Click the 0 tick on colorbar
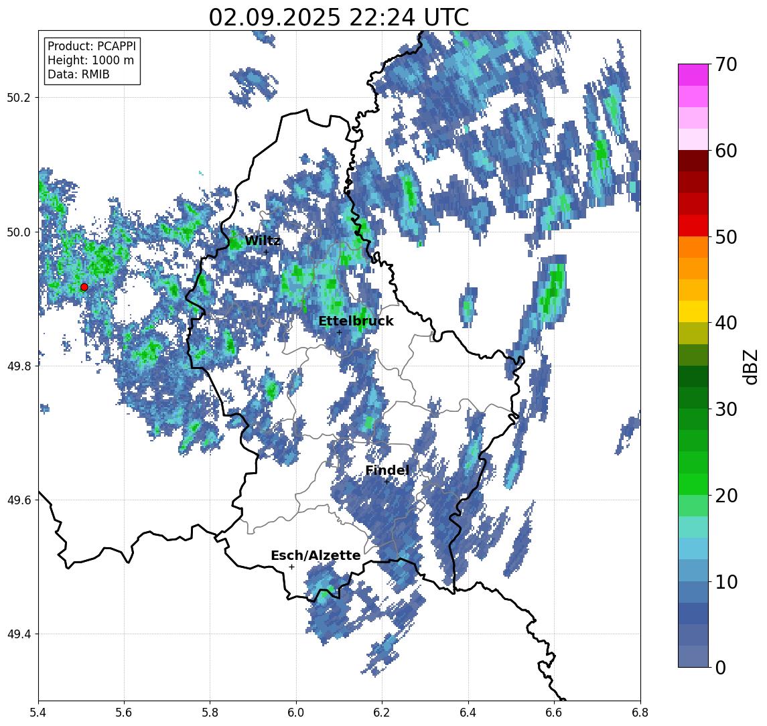767x726 pixels. 721,667
